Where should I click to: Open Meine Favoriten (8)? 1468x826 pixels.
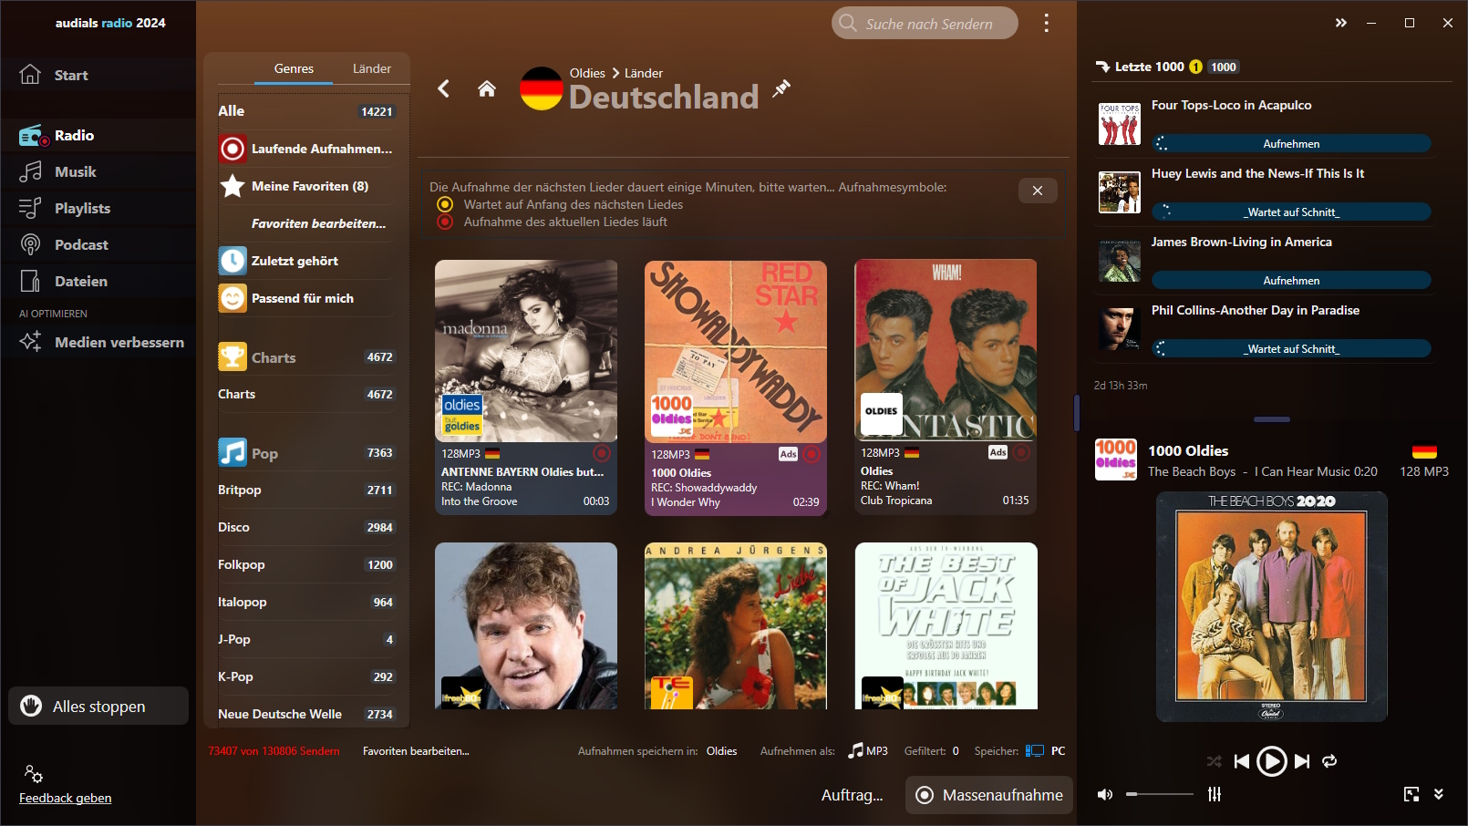click(x=306, y=186)
